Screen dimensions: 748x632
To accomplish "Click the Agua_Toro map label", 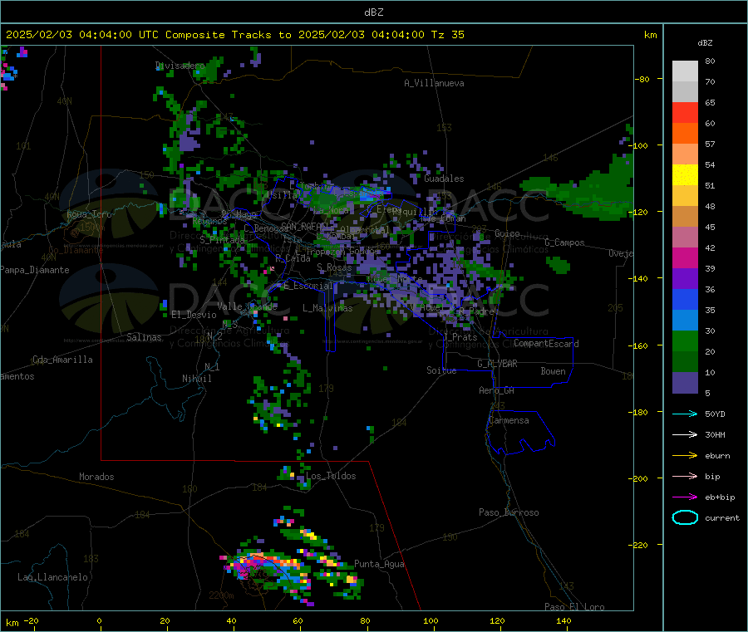I will point(89,214).
